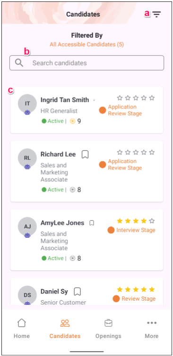Screen dimensions: 173x356
Task: Select the Candidates tab in bottom bar
Action: coord(65,328)
